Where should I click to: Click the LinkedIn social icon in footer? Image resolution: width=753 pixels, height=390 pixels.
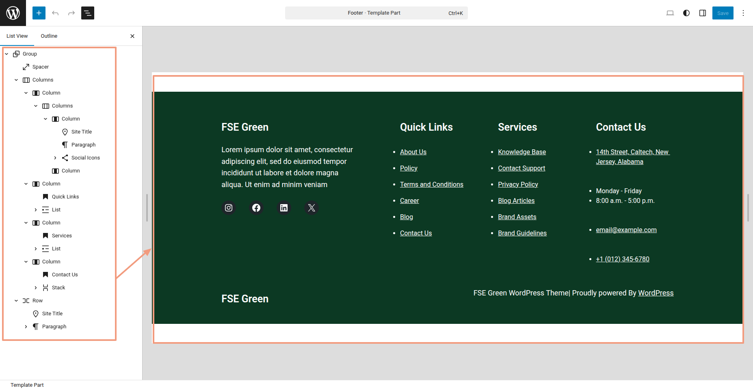[284, 208]
